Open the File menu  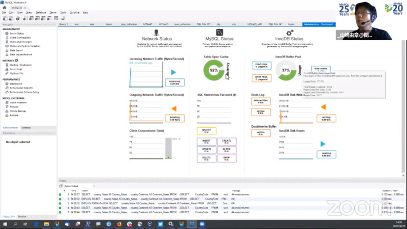coord(4,12)
